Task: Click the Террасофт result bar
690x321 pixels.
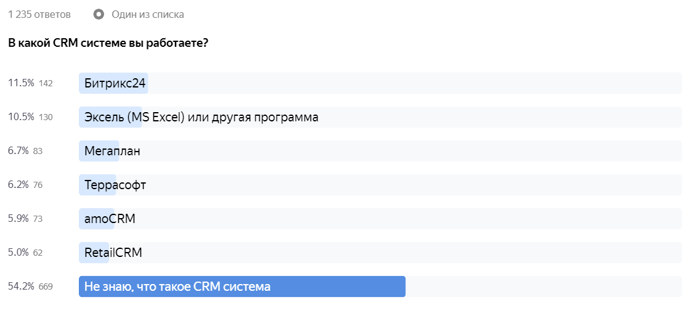Action: (380, 185)
